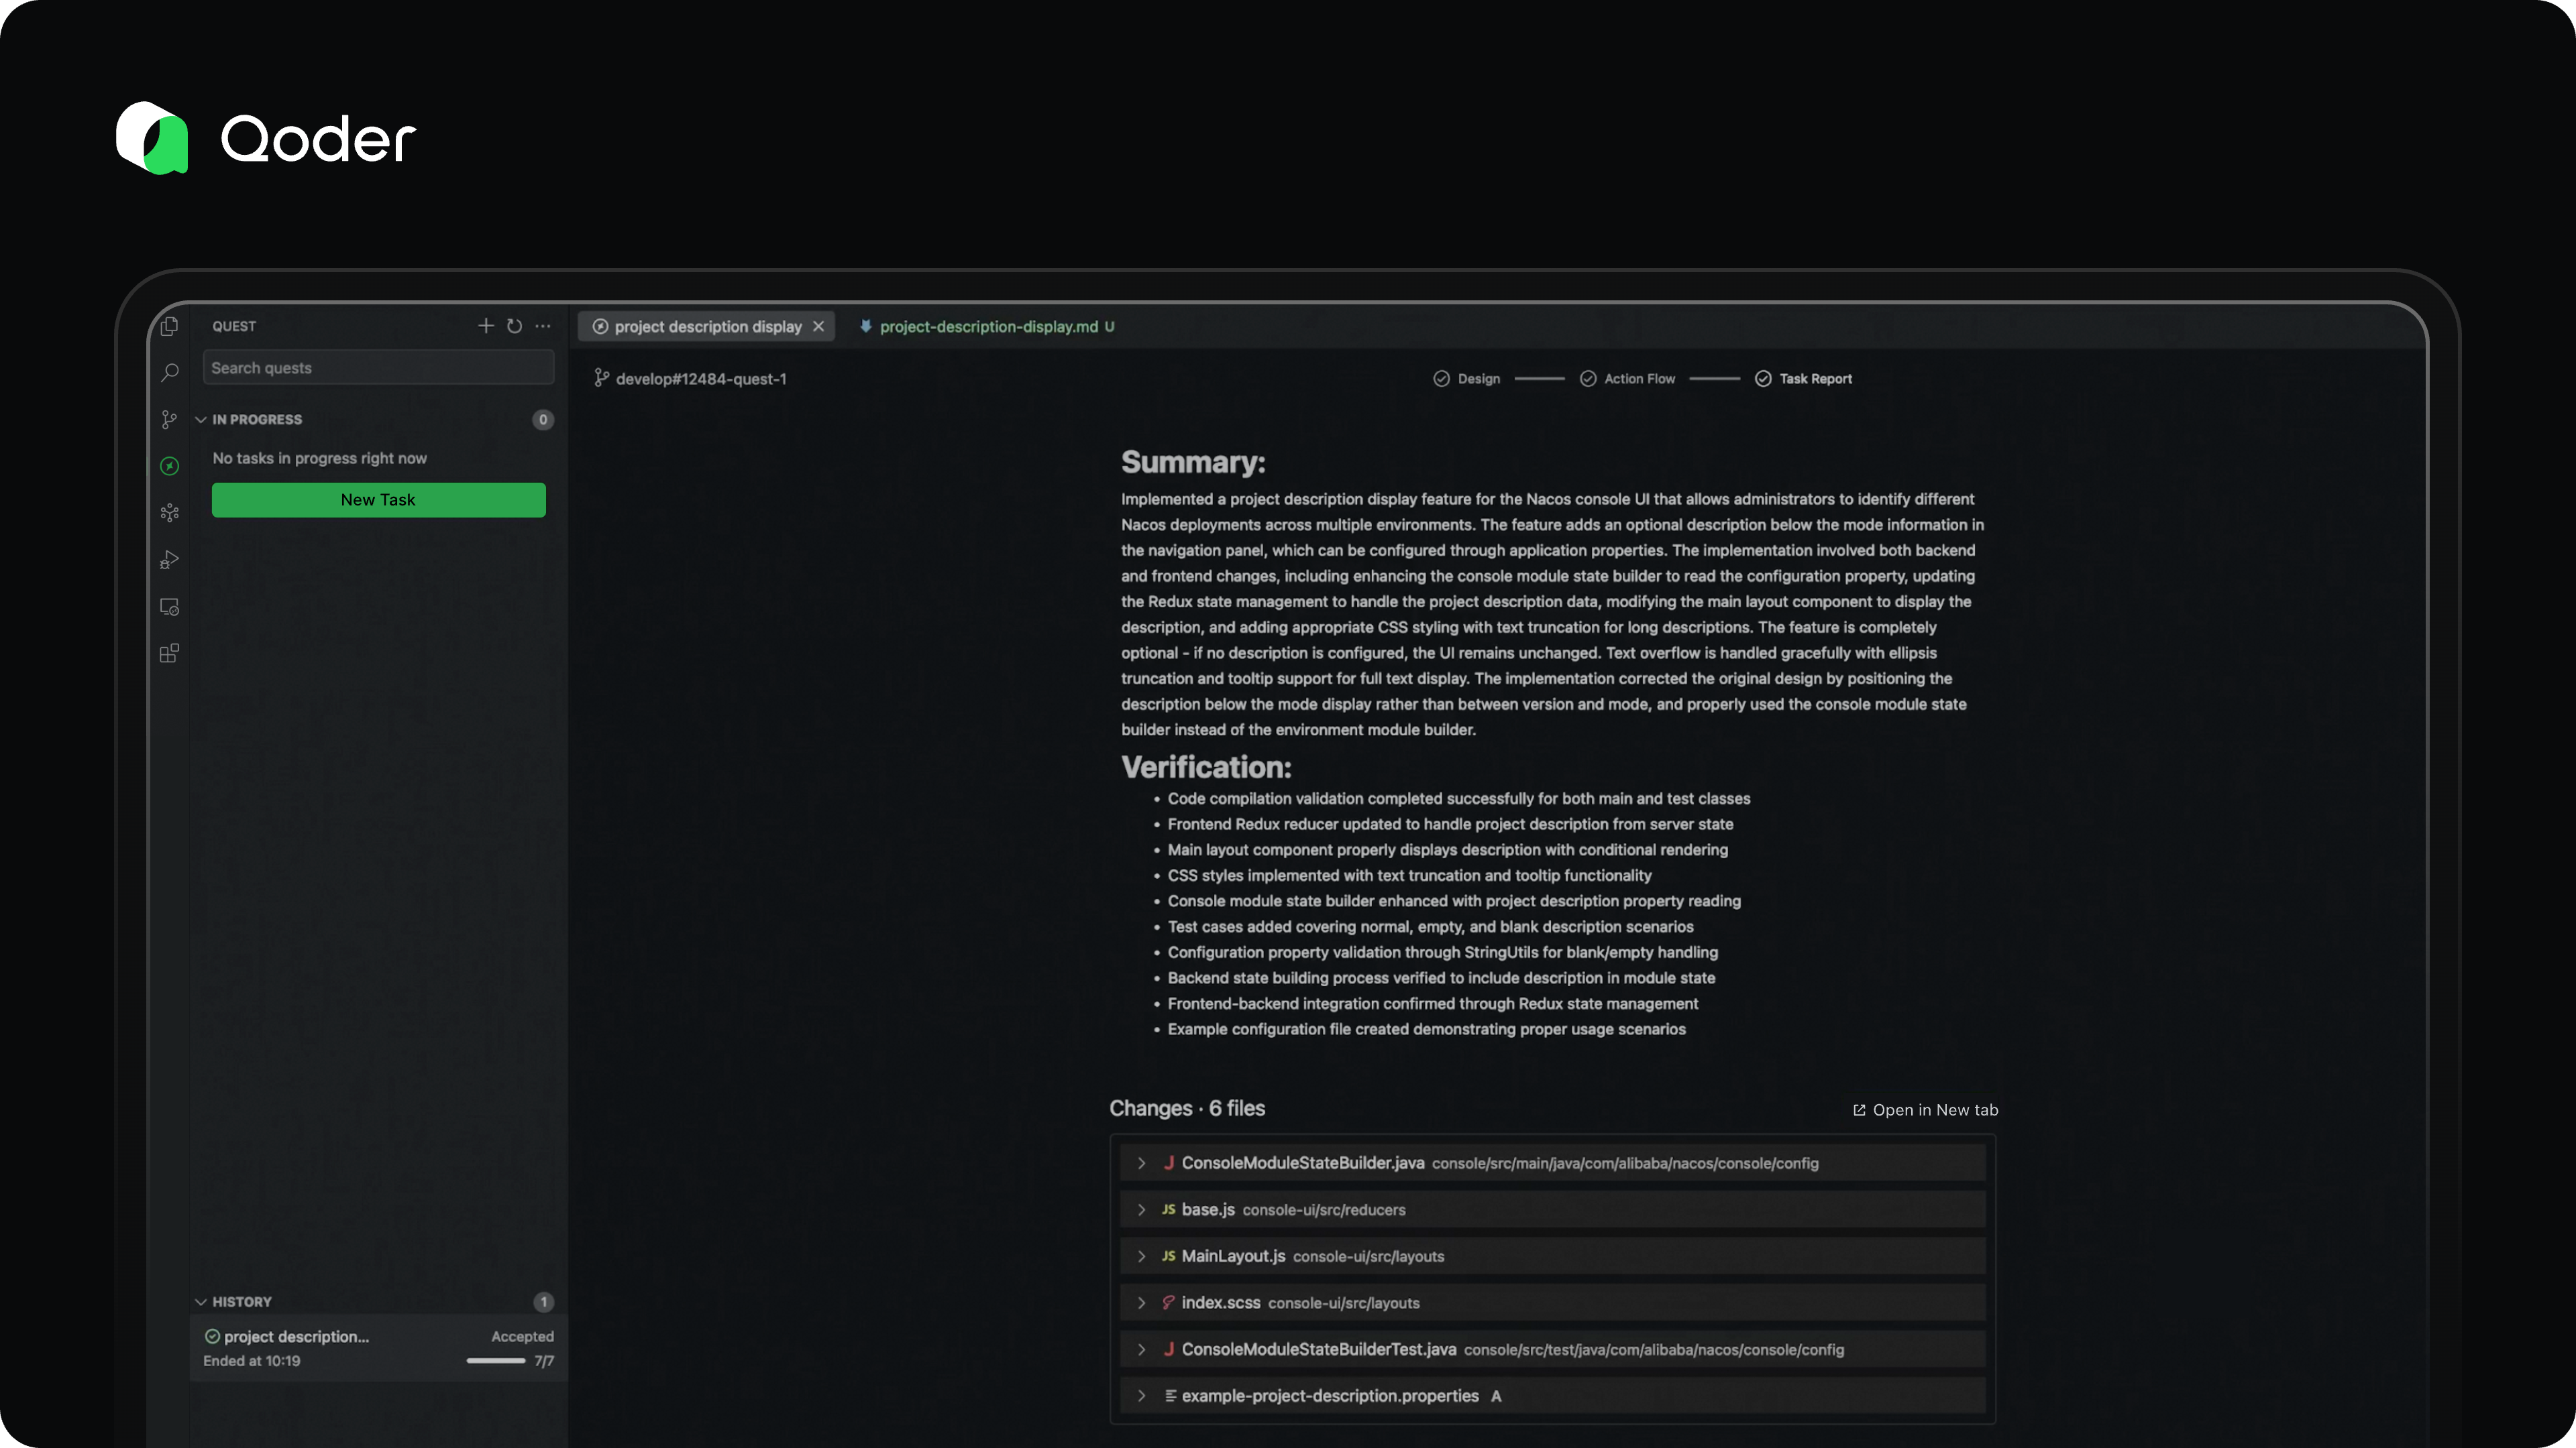Switch to project-description-display.md tab
The image size is (2576, 1448).
988,326
